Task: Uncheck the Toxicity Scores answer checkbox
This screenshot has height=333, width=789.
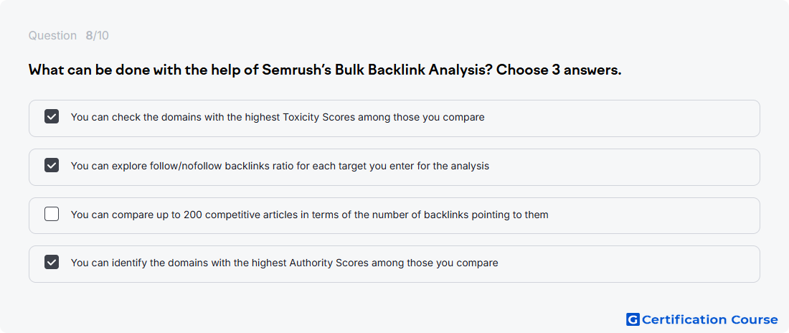Action: pos(52,117)
